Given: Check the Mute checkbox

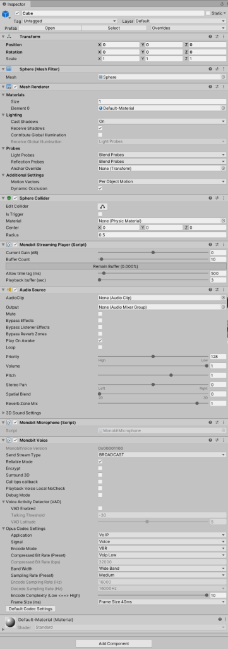Looking at the screenshot, I should pos(100,314).
